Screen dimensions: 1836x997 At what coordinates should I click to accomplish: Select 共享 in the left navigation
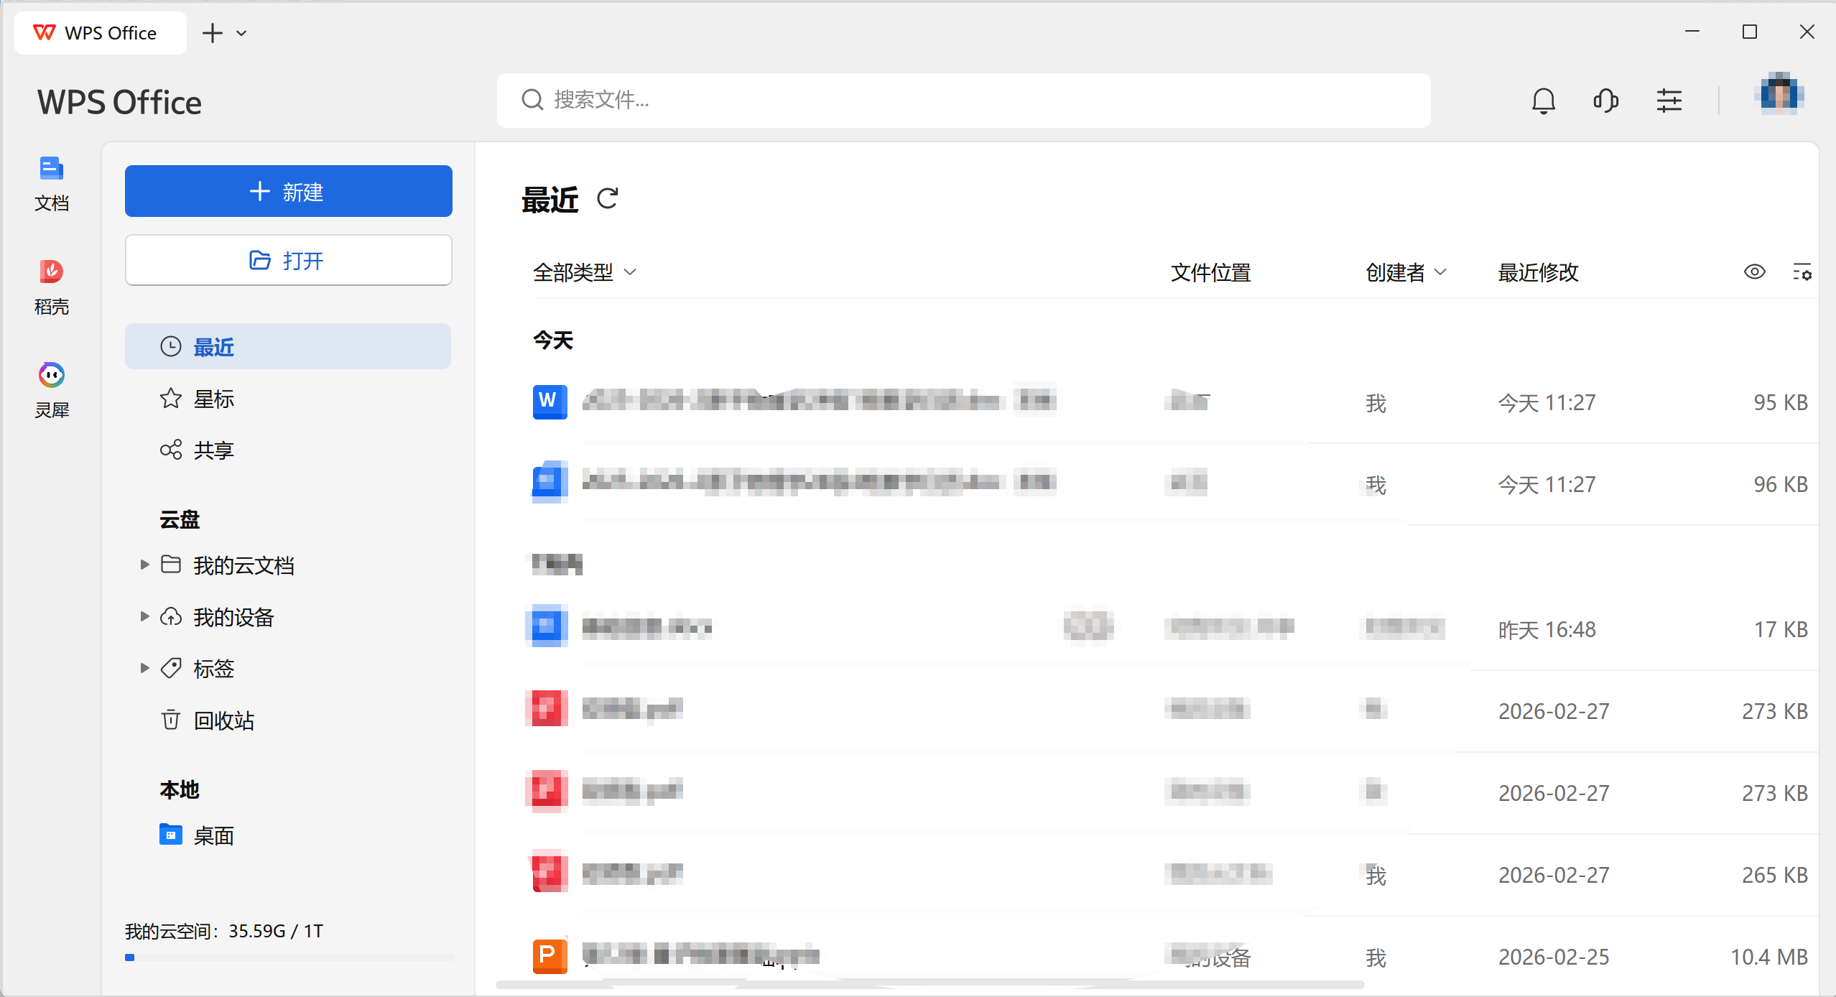[x=213, y=450]
